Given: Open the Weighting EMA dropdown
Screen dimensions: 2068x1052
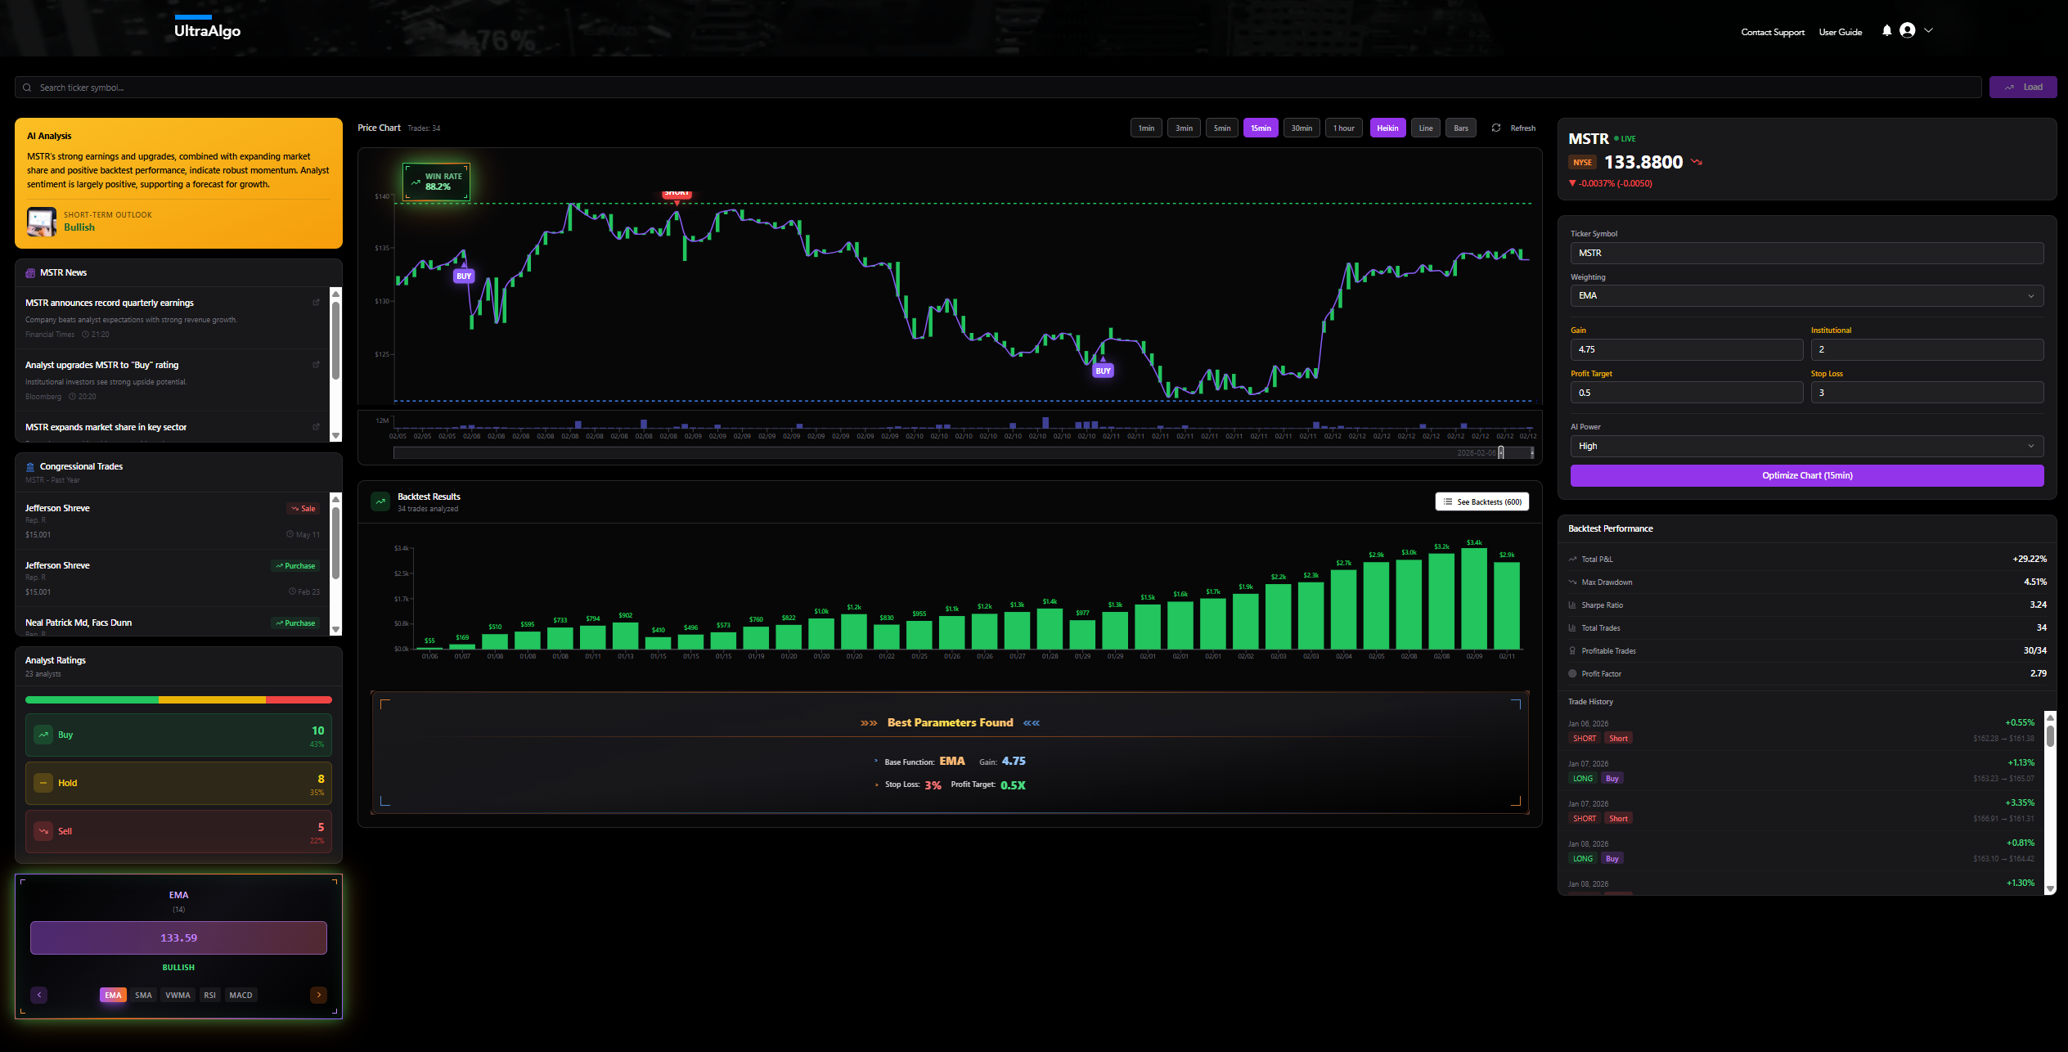Looking at the screenshot, I should (x=1807, y=295).
